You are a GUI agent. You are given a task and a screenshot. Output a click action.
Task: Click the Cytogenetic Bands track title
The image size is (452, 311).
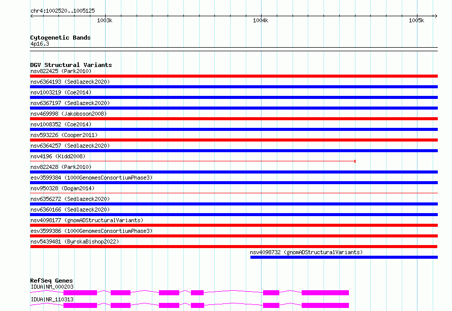click(x=60, y=38)
